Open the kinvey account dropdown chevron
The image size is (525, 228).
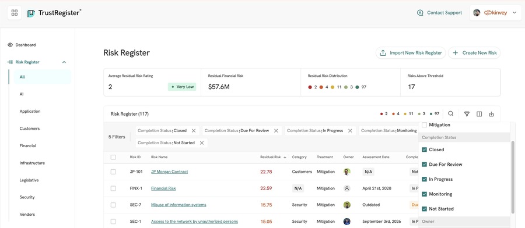(x=514, y=13)
